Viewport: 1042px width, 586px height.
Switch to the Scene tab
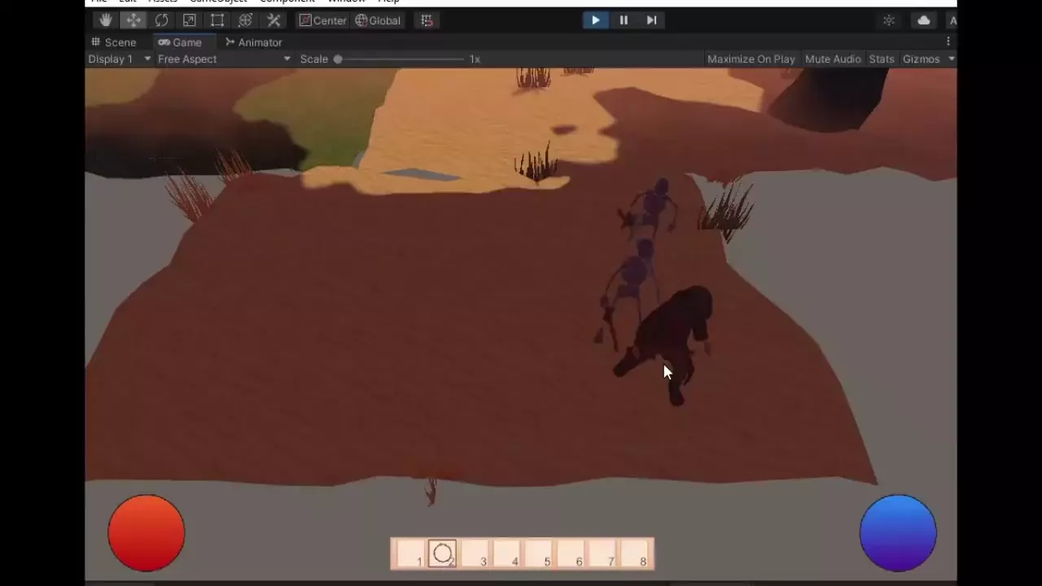click(114, 42)
